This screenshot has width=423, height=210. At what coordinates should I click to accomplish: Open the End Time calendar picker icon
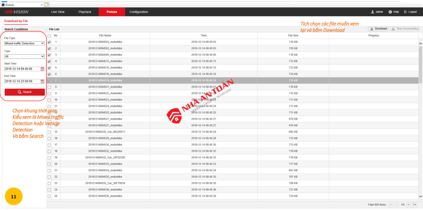(x=42, y=82)
